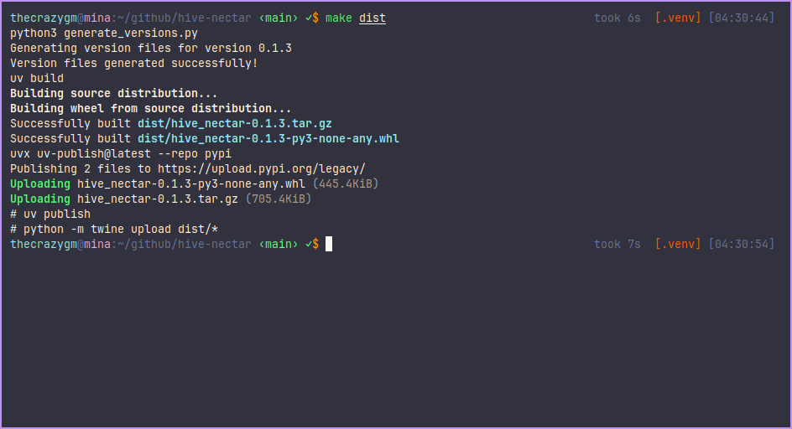
Task: Click the [04:30:54] timestamp
Action: click(x=742, y=244)
